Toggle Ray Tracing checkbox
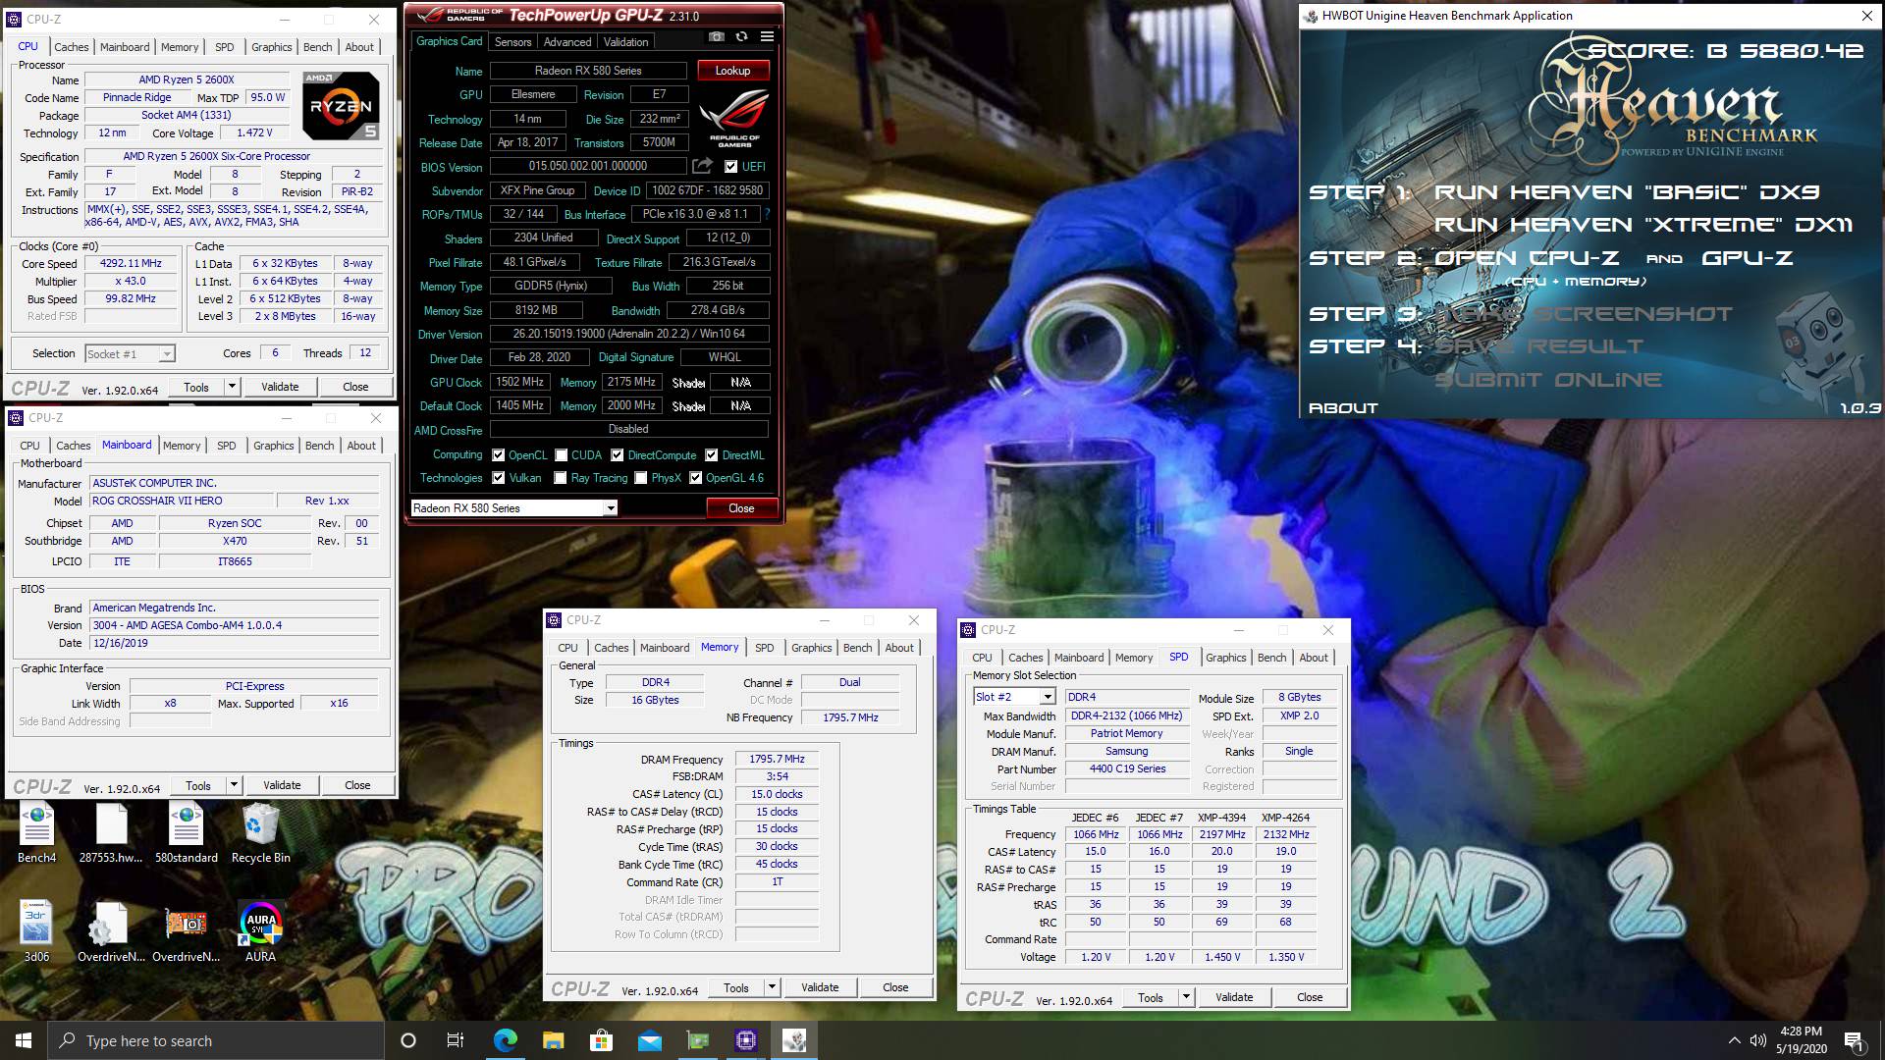The width and height of the screenshot is (1885, 1060). coord(561,478)
